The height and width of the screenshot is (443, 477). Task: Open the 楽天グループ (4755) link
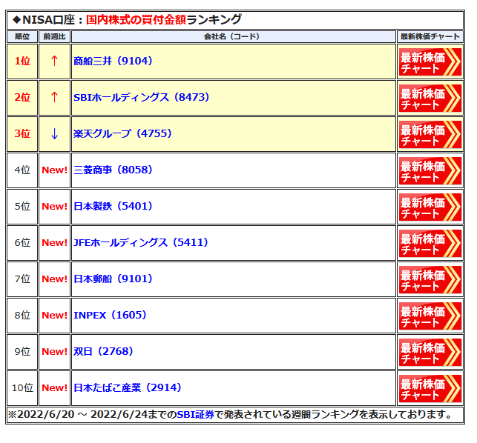coord(122,134)
